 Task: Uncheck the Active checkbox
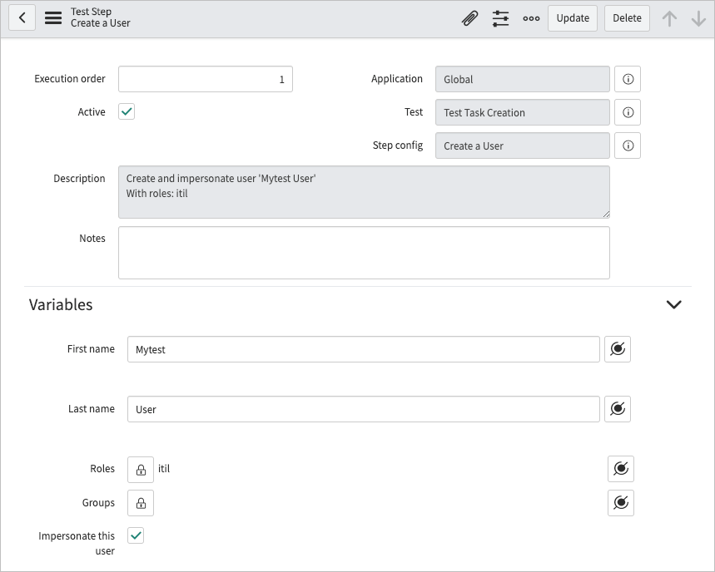click(126, 110)
